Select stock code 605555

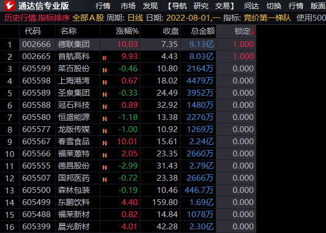[x=36, y=166]
